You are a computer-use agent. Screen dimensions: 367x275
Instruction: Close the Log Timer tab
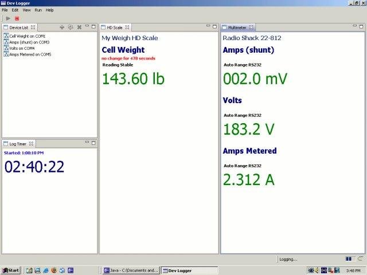tap(31, 144)
